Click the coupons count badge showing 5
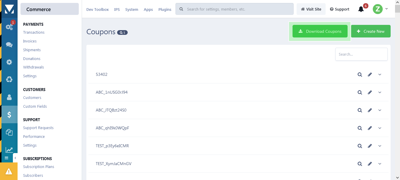The width and height of the screenshot is (400, 180). 122,32
